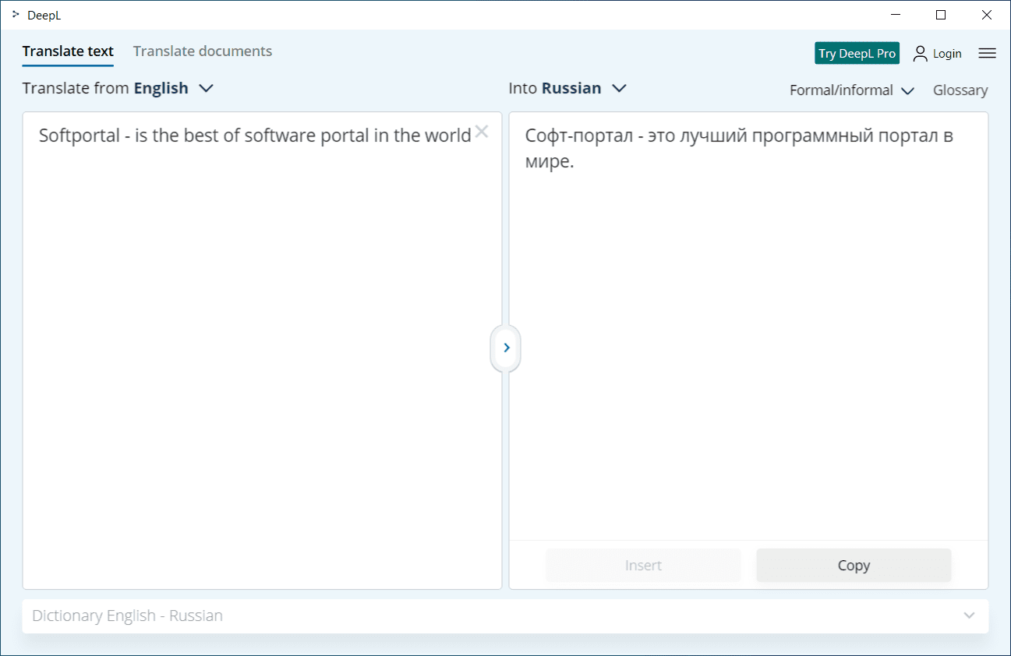
Task: Click Try DeepL Pro button
Action: tap(857, 53)
